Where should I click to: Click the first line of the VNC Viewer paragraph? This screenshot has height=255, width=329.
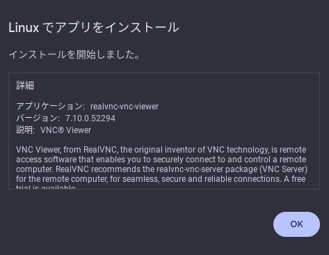[161, 150]
